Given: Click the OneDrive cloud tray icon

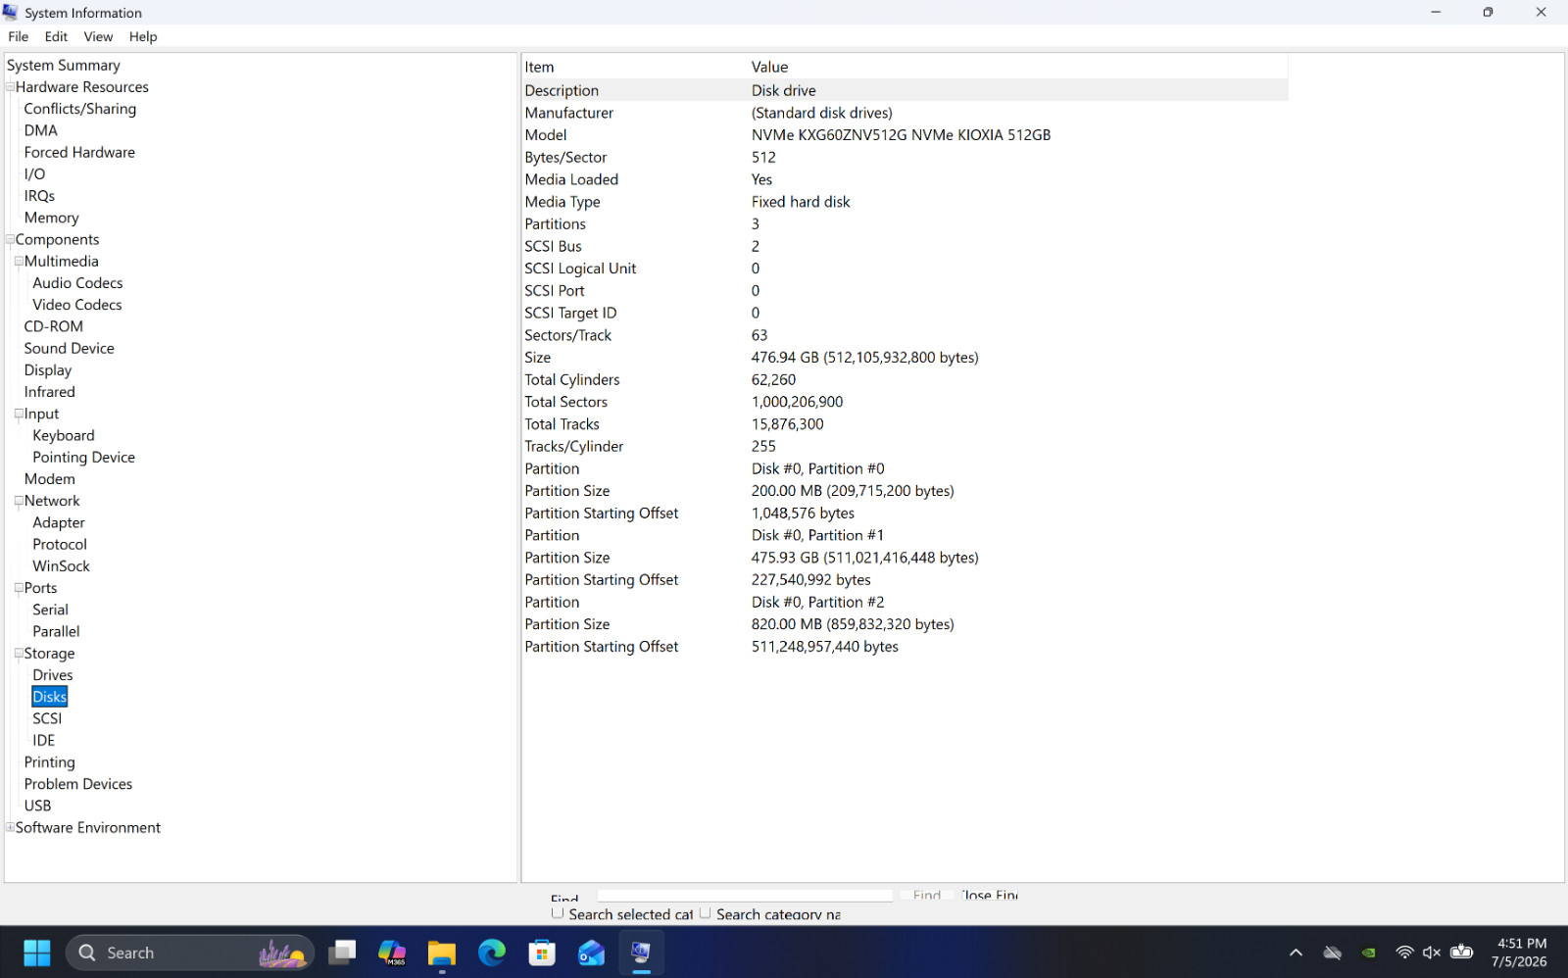Looking at the screenshot, I should pos(1333,953).
